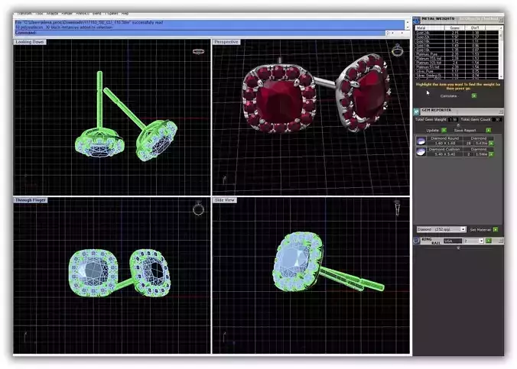Click the DWT column header

[475, 28]
